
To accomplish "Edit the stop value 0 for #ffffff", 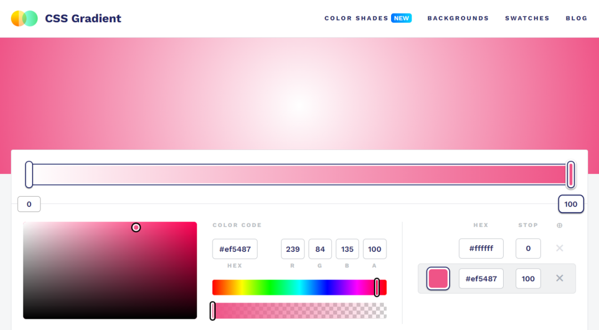I will click(x=528, y=249).
